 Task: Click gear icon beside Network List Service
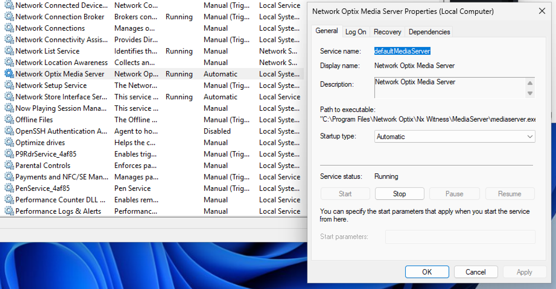[9, 51]
